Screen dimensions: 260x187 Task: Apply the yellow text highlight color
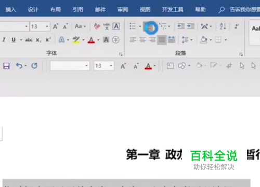(76, 40)
